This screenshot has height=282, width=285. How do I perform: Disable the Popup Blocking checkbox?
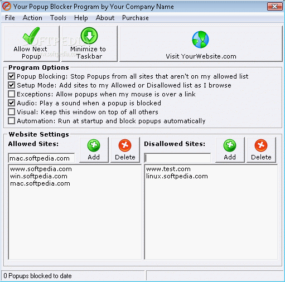point(12,76)
